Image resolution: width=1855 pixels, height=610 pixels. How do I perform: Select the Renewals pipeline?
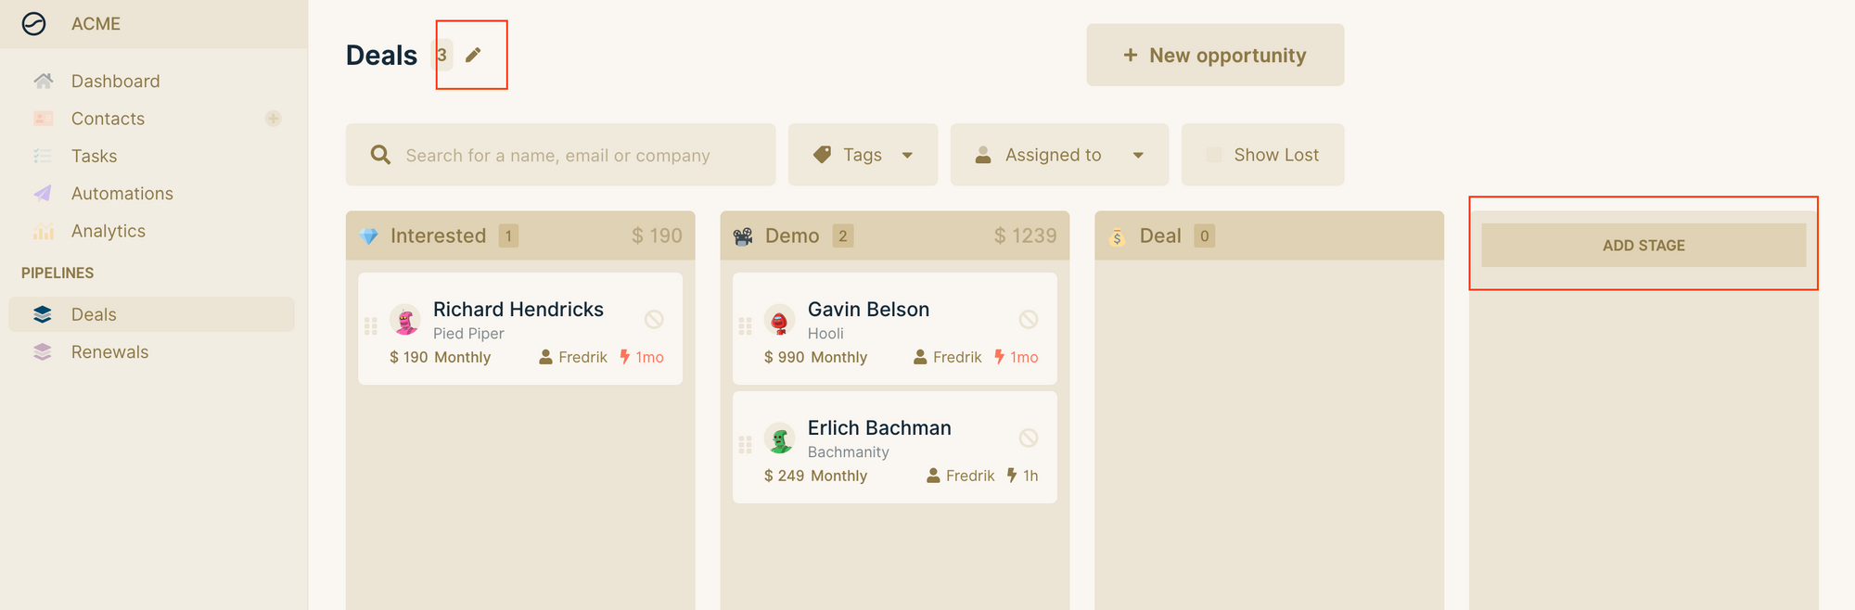[x=109, y=351]
